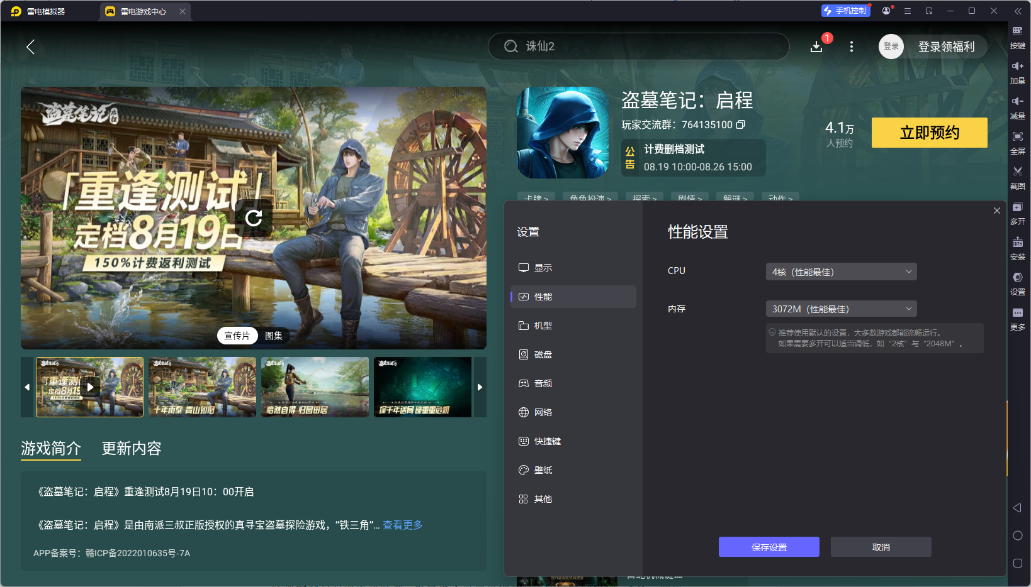Select the 图集 gallery tab
Image resolution: width=1031 pixels, height=587 pixels.
(x=274, y=336)
